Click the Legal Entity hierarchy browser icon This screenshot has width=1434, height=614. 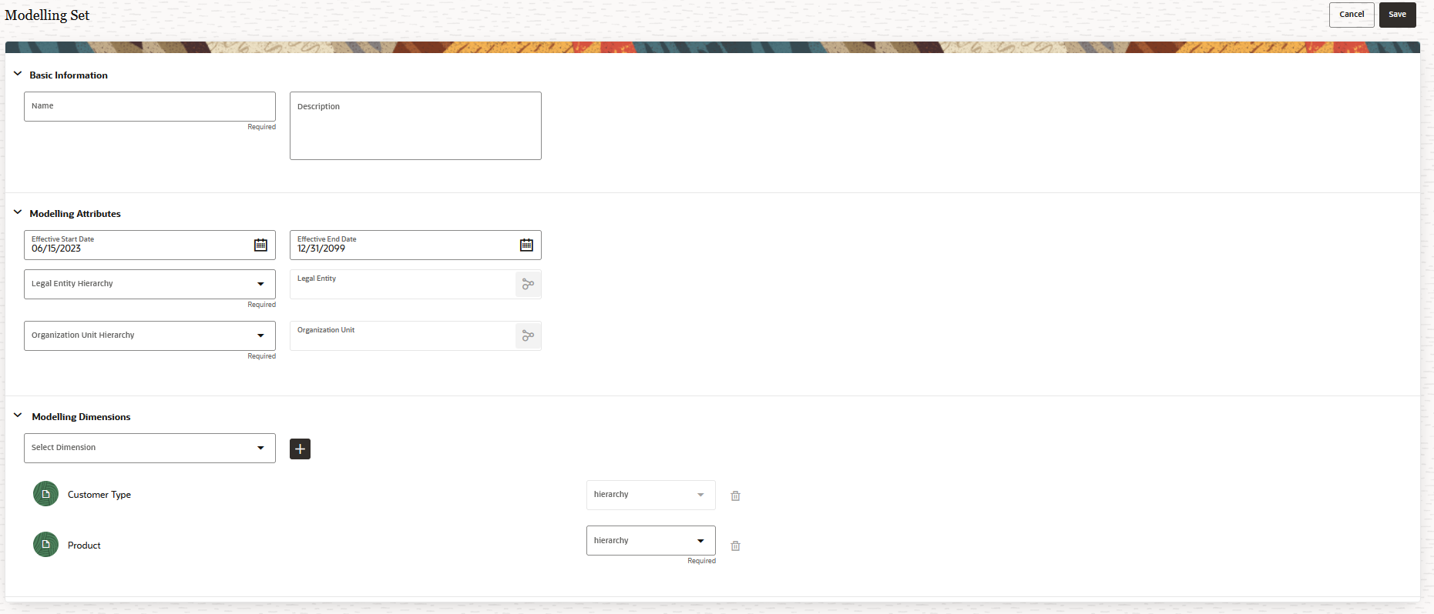[528, 285]
